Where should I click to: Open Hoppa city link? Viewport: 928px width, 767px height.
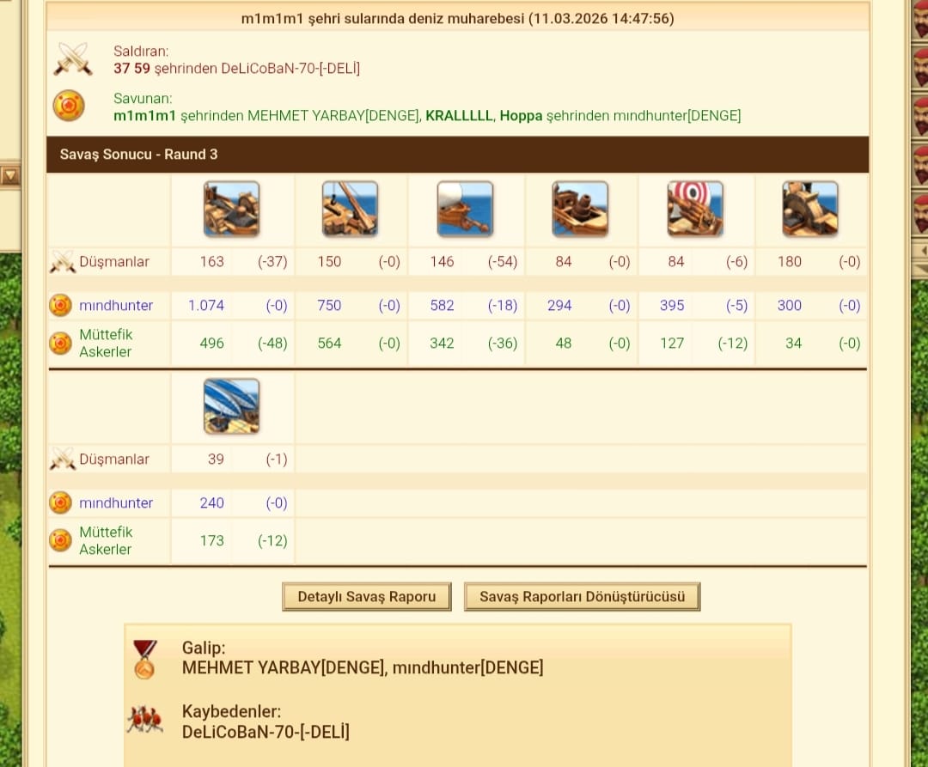(x=521, y=116)
